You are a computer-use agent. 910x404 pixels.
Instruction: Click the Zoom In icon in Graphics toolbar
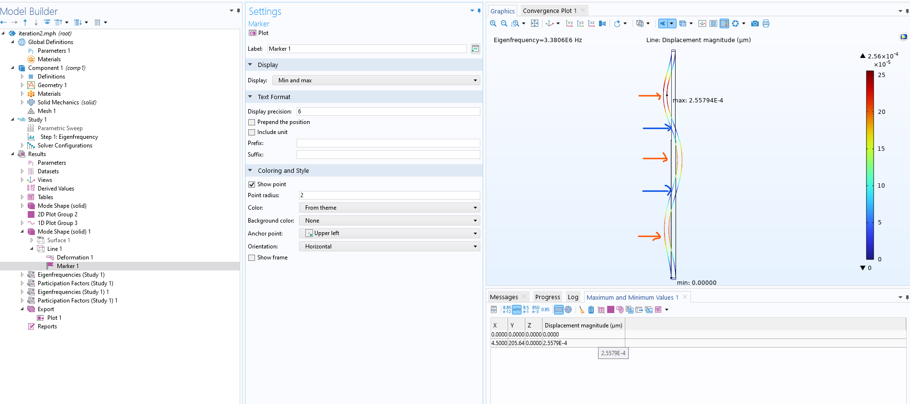pyautogui.click(x=493, y=23)
